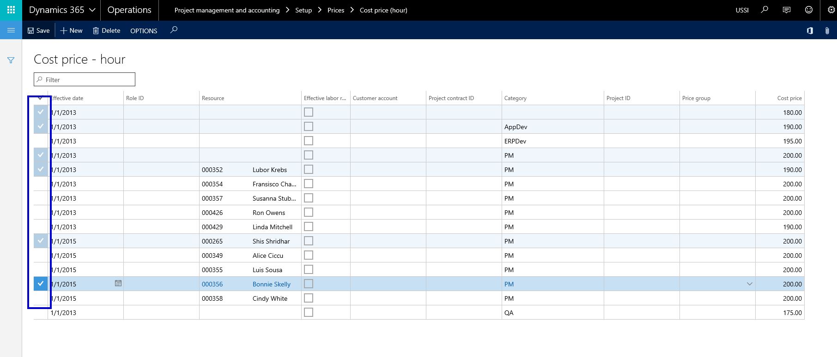
Task: Open the OPTIONS menu tab
Action: tap(144, 31)
